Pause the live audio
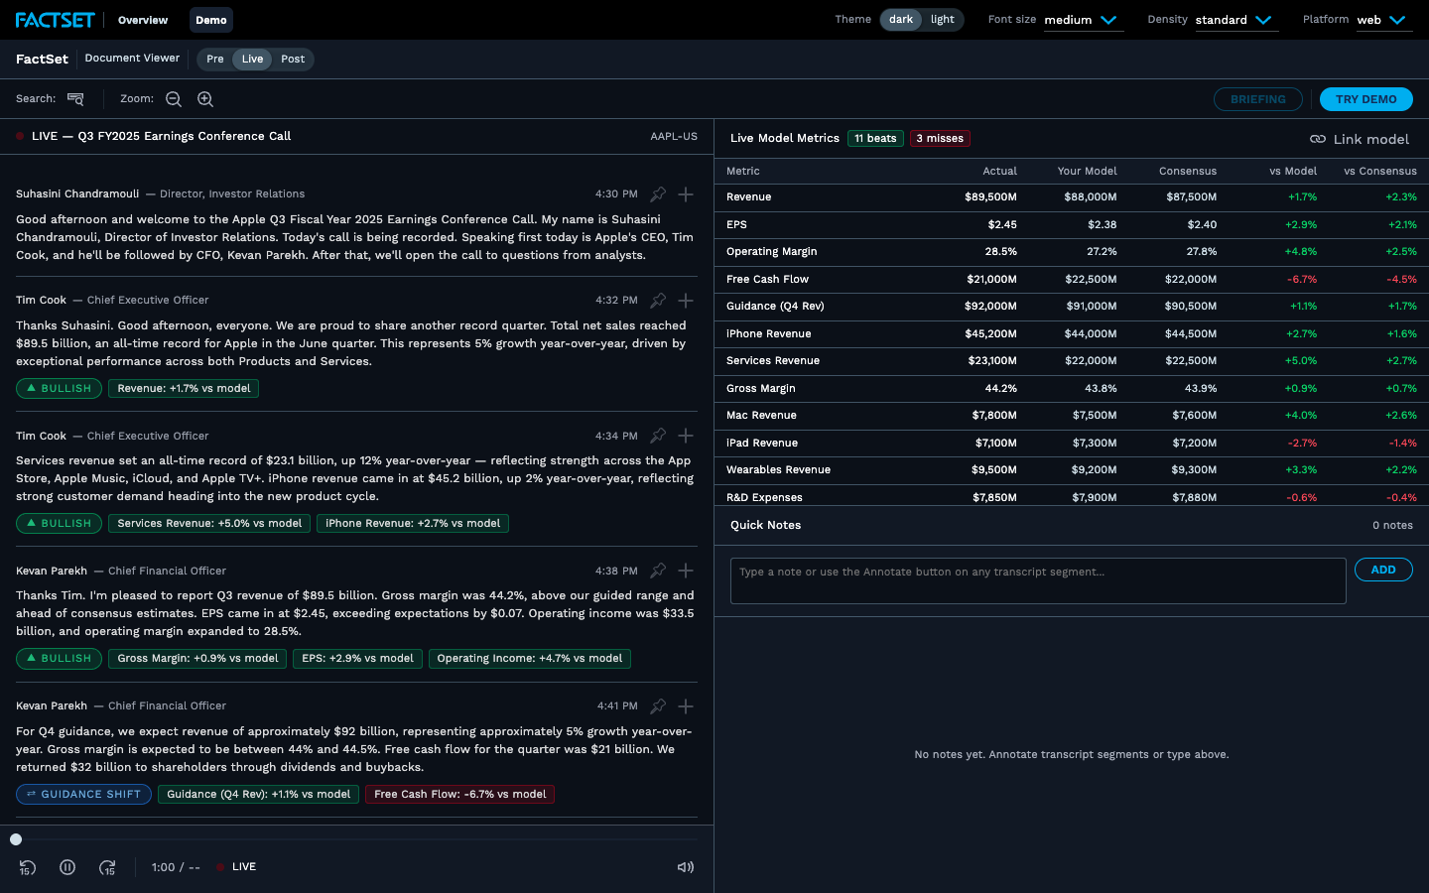The width and height of the screenshot is (1429, 893). tap(67, 867)
